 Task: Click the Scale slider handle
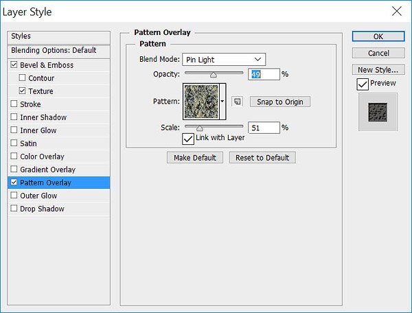(x=200, y=128)
